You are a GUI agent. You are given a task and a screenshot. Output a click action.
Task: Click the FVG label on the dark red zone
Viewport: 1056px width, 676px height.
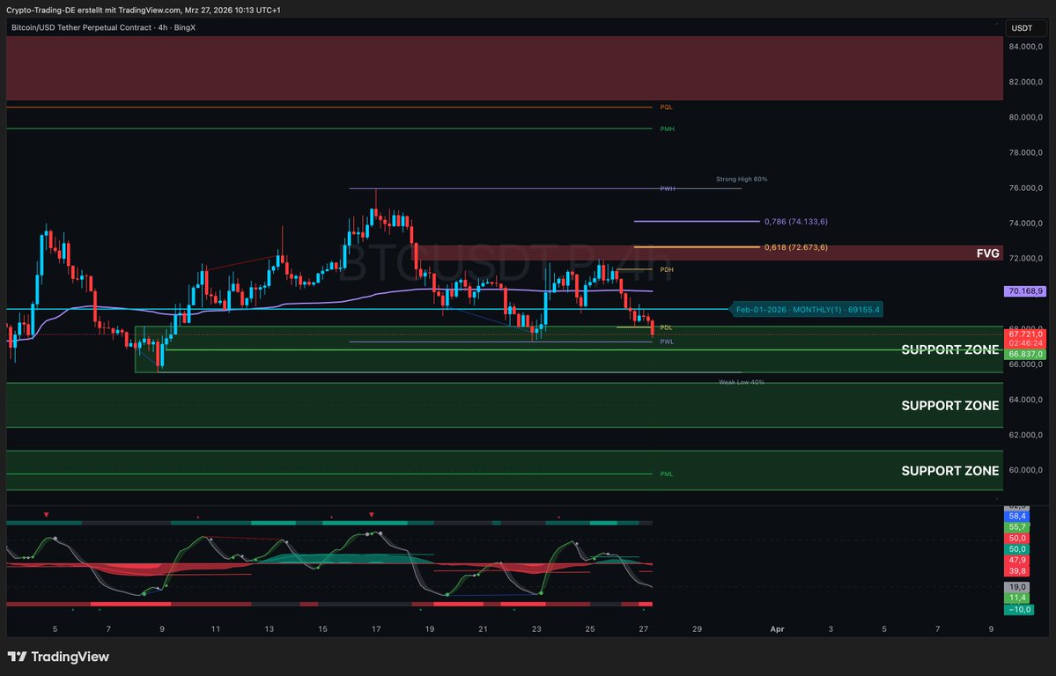[x=990, y=253]
